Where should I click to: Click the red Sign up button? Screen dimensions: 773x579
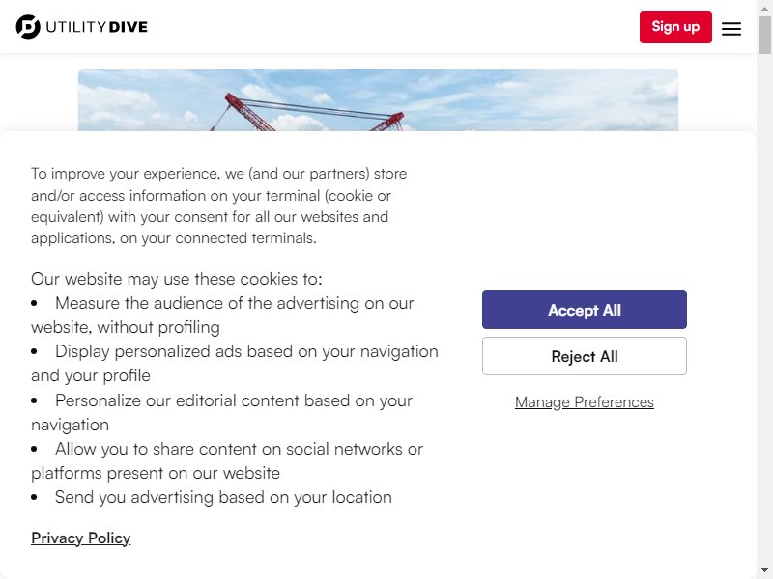(675, 27)
